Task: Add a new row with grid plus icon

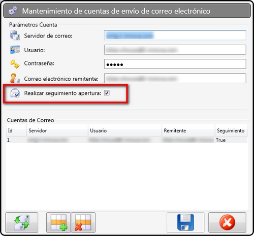Action: [x=58, y=222]
